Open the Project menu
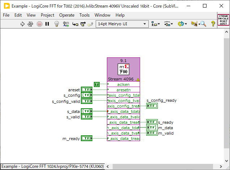Viewport: 230px width, 170px height. click(x=47, y=15)
